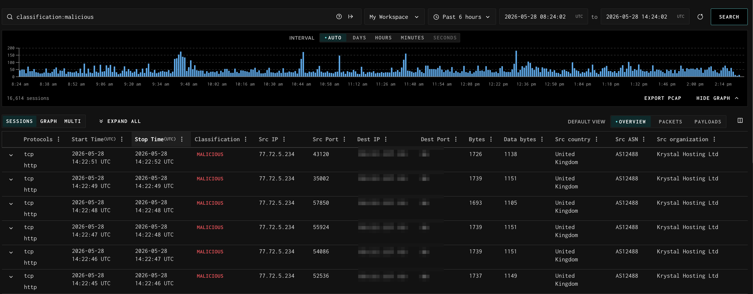Click the Default View label

[586, 122]
